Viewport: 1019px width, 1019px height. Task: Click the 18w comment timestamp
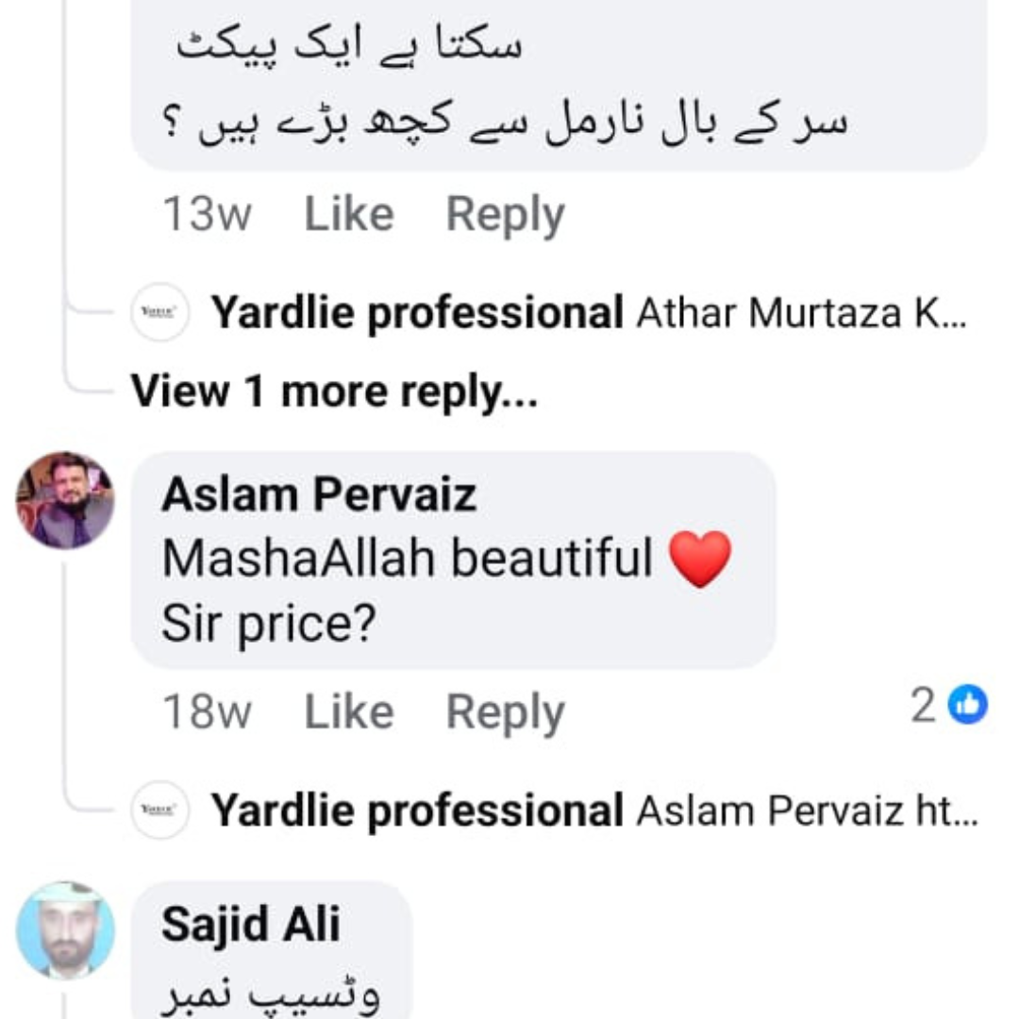207,712
